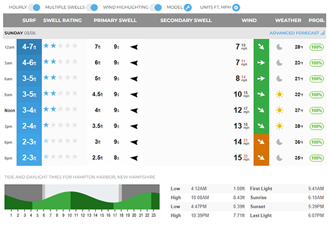Click the 12am moon weather icon
Viewport: 331px width, 225px height.
279,47
